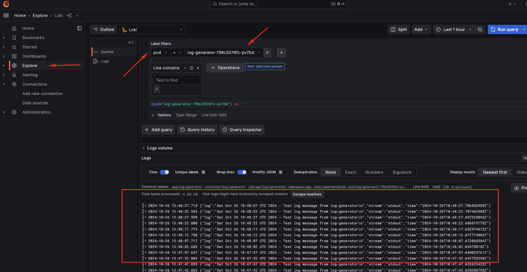Open the log-generator pod value dropdown
The height and width of the screenshot is (272, 527).
click(x=224, y=53)
